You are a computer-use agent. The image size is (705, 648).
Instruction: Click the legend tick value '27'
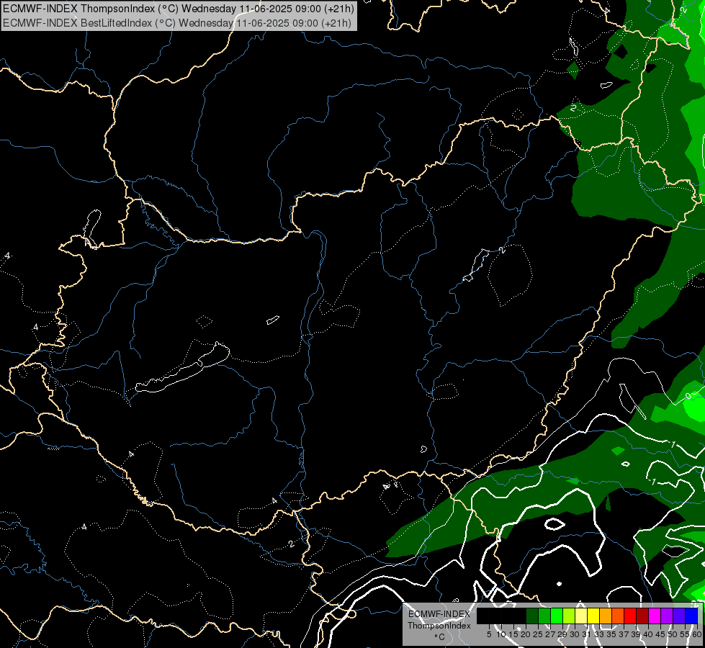click(550, 634)
